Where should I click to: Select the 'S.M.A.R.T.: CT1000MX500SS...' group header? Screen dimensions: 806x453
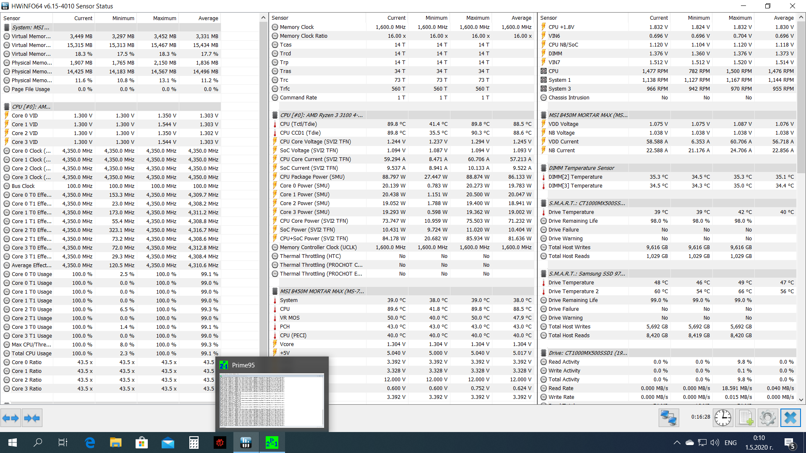[x=667, y=203]
